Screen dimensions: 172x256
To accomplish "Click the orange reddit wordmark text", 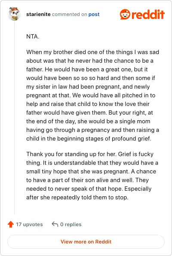I will (148, 14).
